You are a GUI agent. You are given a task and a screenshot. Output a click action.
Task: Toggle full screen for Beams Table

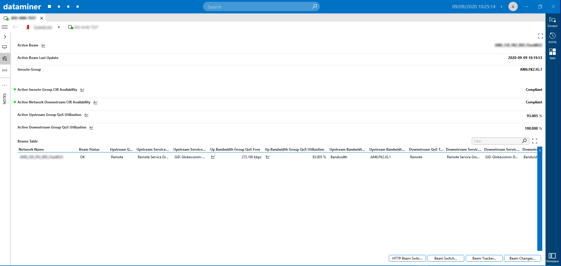tap(535, 141)
